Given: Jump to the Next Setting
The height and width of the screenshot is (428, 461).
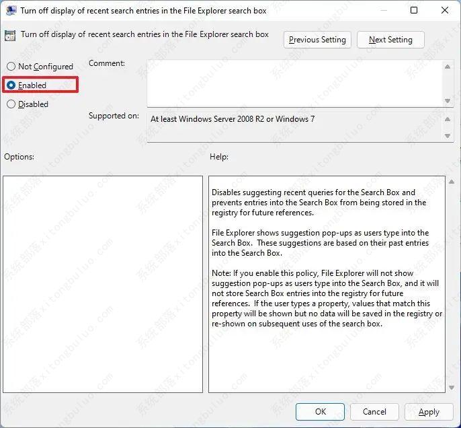Looking at the screenshot, I should click(x=390, y=40).
